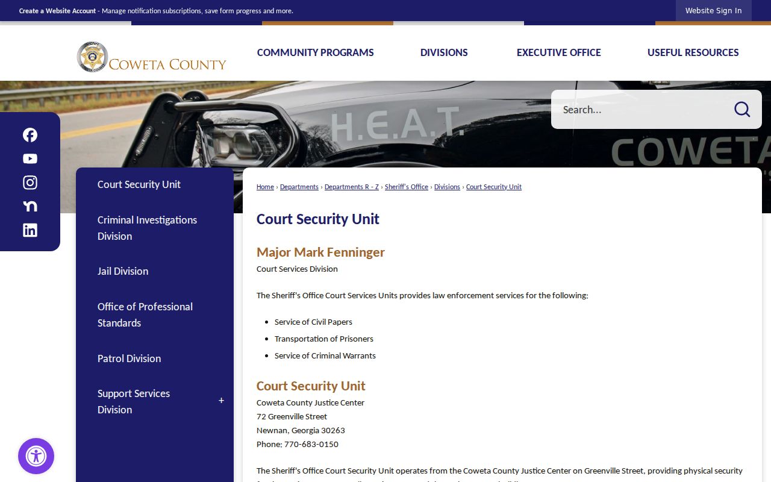771x482 pixels.
Task: Open the Useful Resources menu
Action: pos(693,52)
